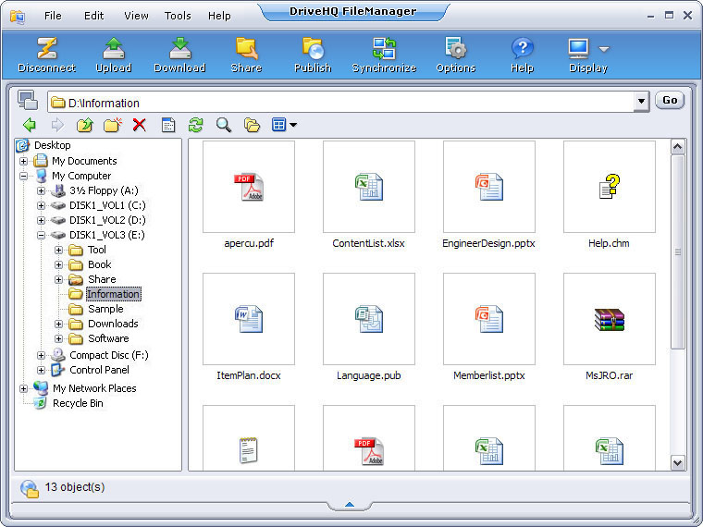
Task: Collapse DISK1_VOL3 (E:) node
Action: tap(41, 235)
